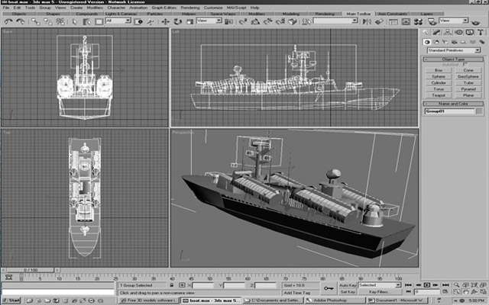This screenshot has width=489, height=305.
Task: Open the Create command panel tab
Action: [426, 32]
